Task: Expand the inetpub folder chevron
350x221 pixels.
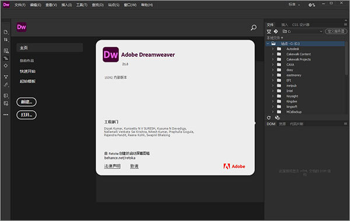Action: point(272,86)
